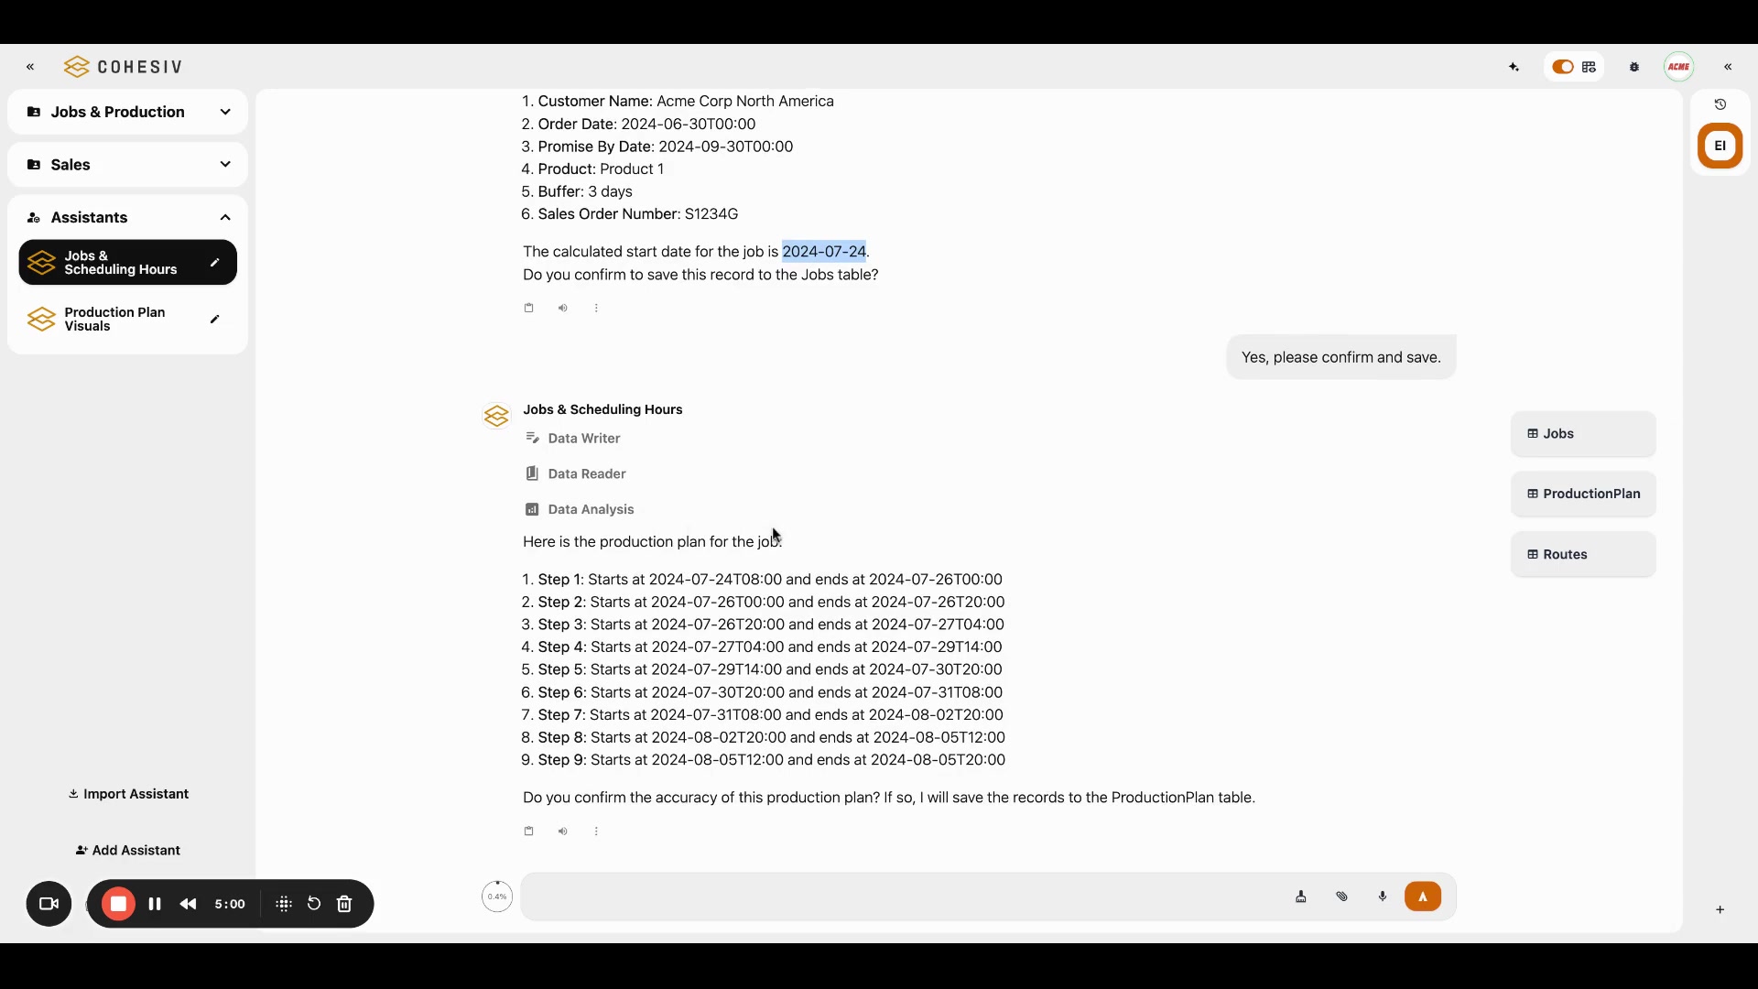This screenshot has width=1758, height=989.
Task: Collapse the left sidebar with double chevron
Action: (x=30, y=67)
